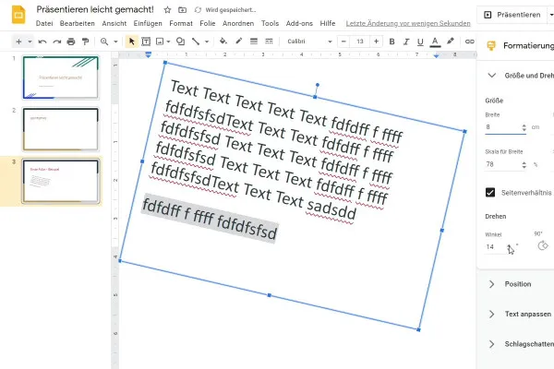Toggle italic formatting
Viewport: 554px width, 369px height.
tap(406, 42)
